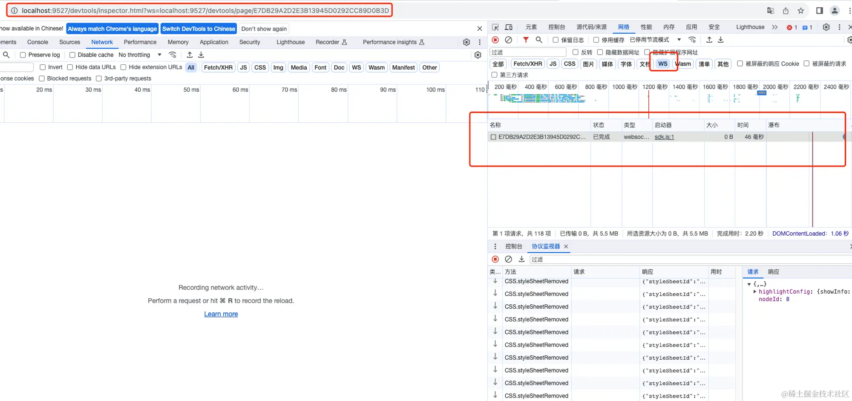The image size is (852, 401).
Task: Open 协议监视器 drawer tab
Action: pyautogui.click(x=546, y=246)
